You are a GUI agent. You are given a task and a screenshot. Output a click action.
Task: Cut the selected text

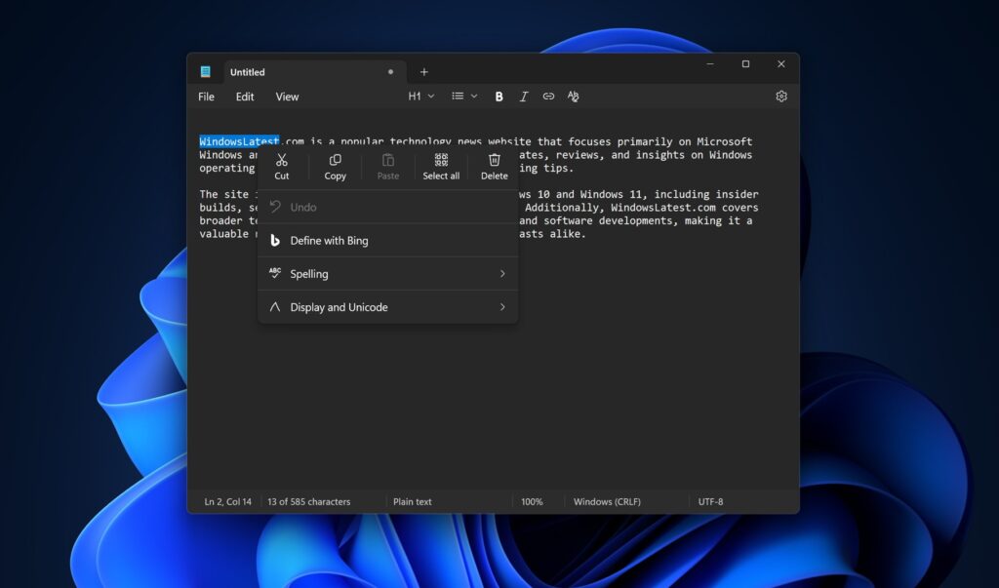(282, 166)
